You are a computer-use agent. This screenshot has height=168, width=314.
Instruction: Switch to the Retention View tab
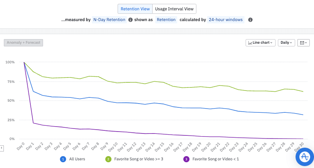[135, 9]
